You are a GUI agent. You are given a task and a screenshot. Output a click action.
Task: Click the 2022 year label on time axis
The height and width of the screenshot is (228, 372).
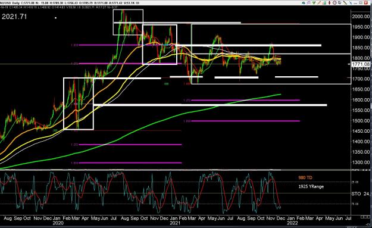pyautogui.click(x=292, y=223)
